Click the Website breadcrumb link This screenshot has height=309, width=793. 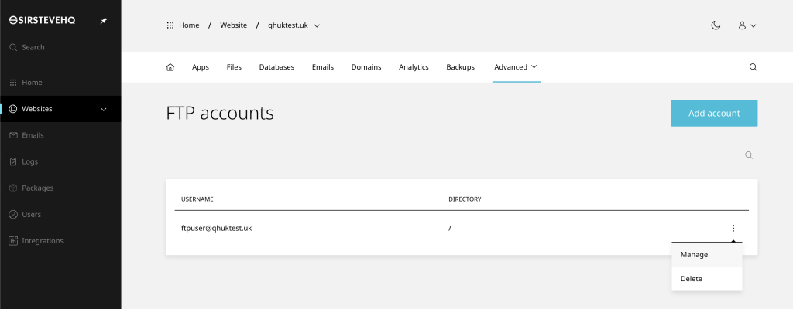point(234,25)
